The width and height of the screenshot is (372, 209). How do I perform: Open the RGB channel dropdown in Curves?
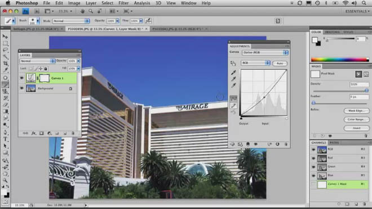pos(255,63)
